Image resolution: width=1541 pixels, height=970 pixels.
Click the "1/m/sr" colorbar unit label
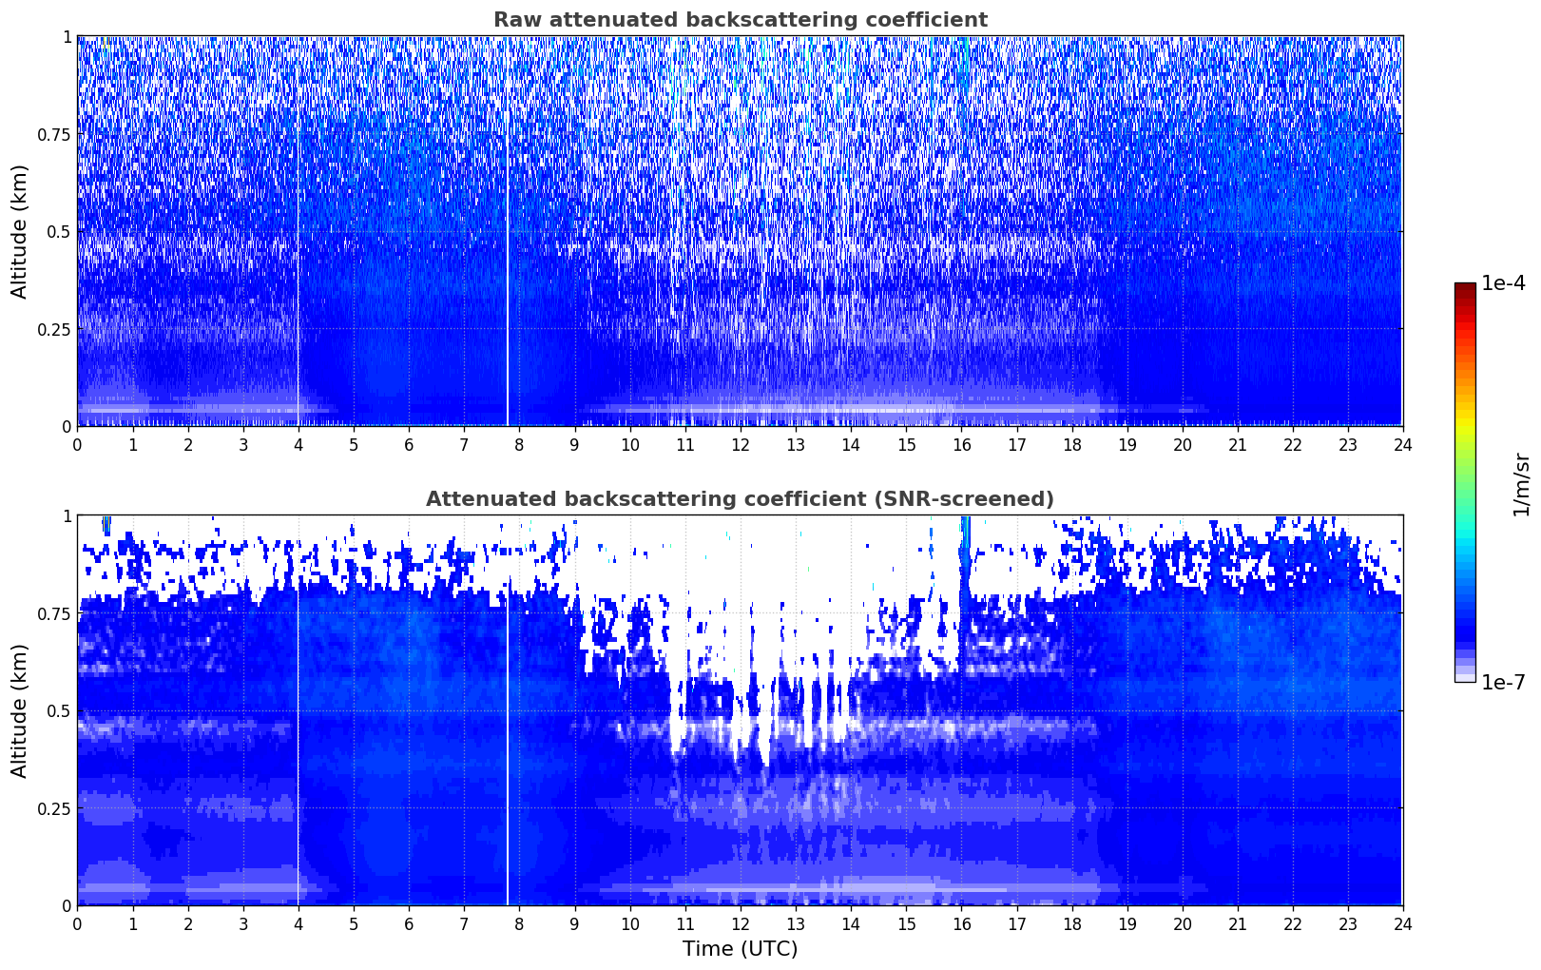click(1521, 483)
